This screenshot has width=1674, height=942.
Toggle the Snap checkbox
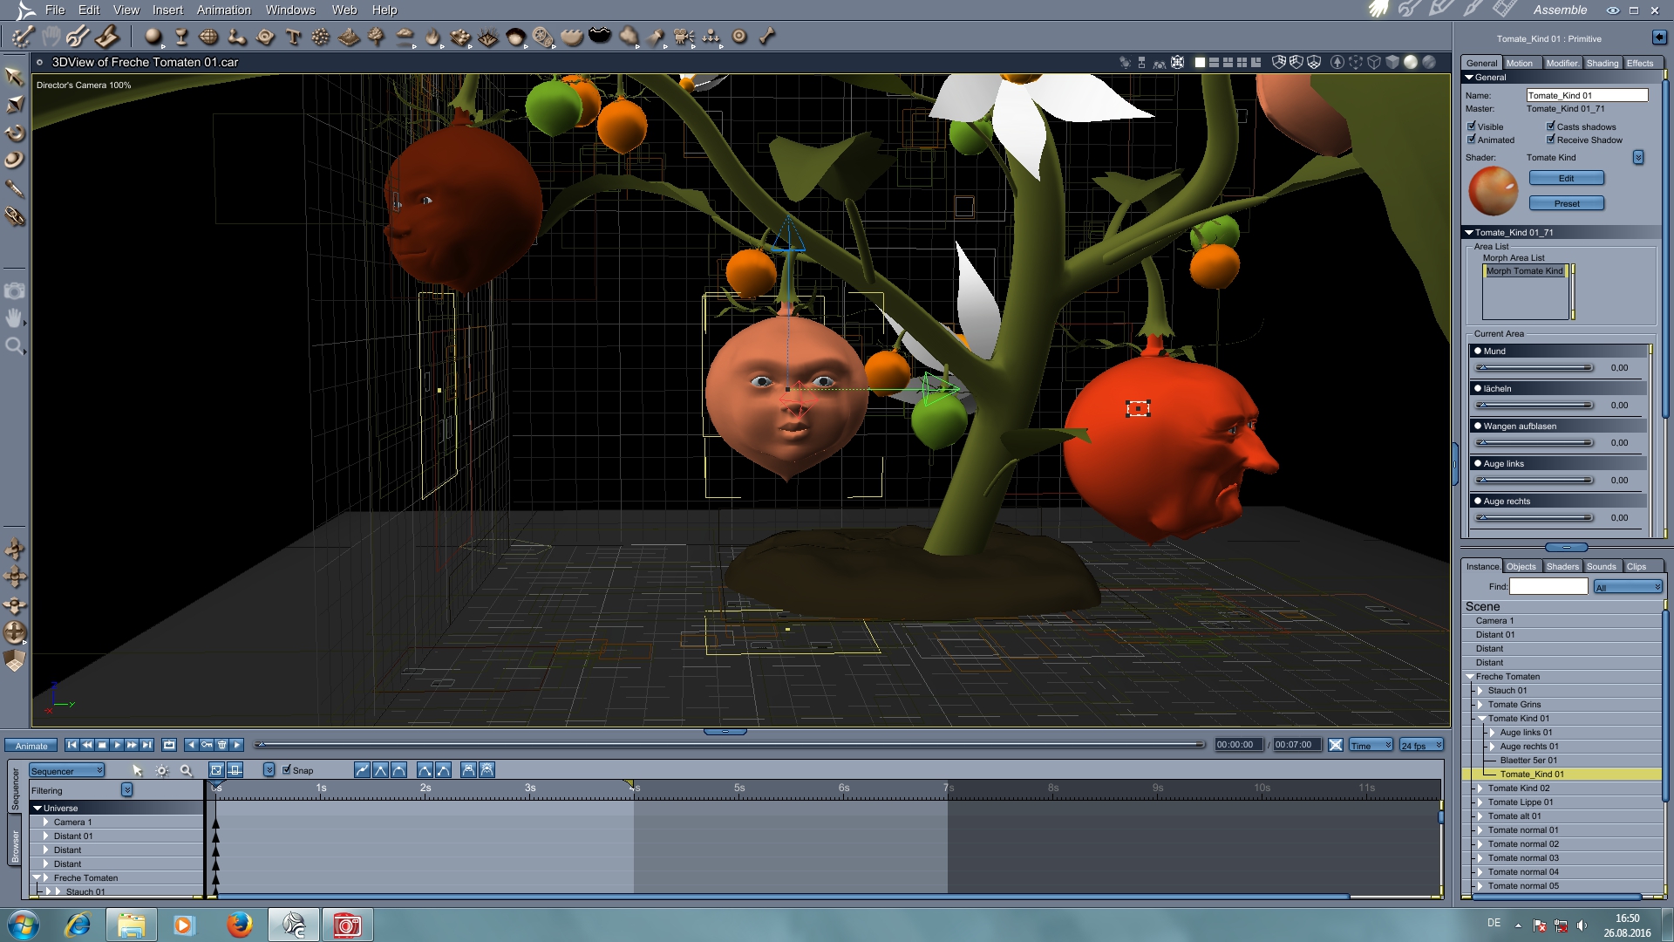click(287, 770)
